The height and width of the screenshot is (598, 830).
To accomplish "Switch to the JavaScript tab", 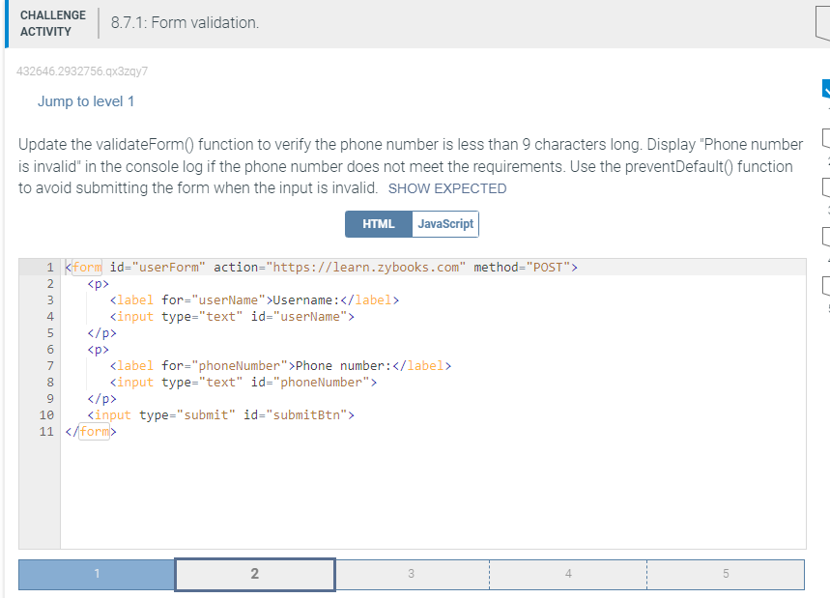I will 445,224.
